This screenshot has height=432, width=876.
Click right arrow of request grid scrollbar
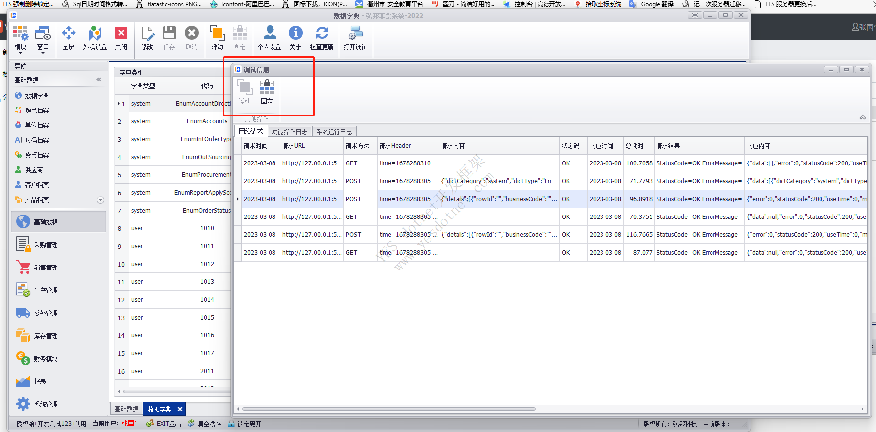click(863, 409)
